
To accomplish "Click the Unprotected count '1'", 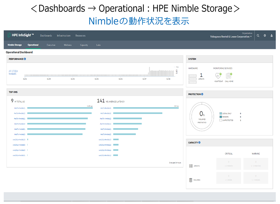I will pyautogui.click(x=240, y=120).
